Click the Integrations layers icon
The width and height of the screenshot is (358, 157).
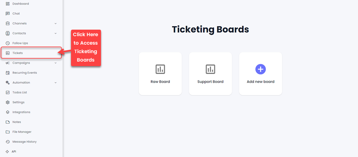(x=7, y=112)
